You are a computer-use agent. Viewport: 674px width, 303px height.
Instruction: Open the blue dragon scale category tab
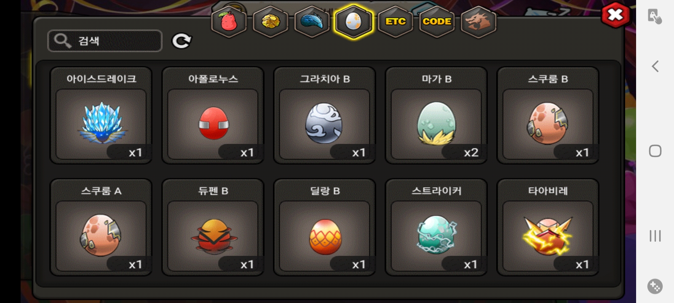click(312, 21)
